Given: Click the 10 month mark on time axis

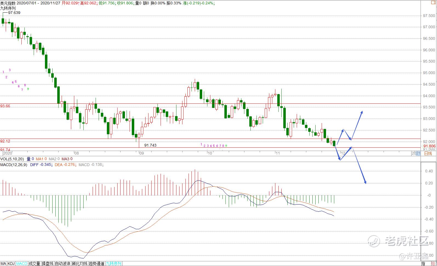Looking at the screenshot, I should click(x=210, y=153).
